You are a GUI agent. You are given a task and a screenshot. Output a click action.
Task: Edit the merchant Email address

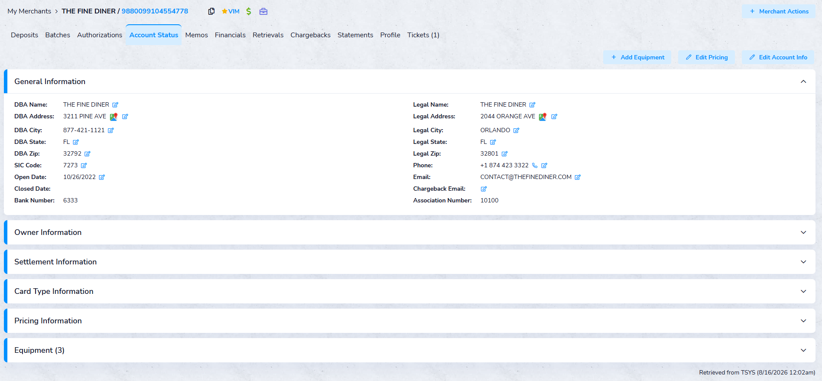pyautogui.click(x=578, y=177)
